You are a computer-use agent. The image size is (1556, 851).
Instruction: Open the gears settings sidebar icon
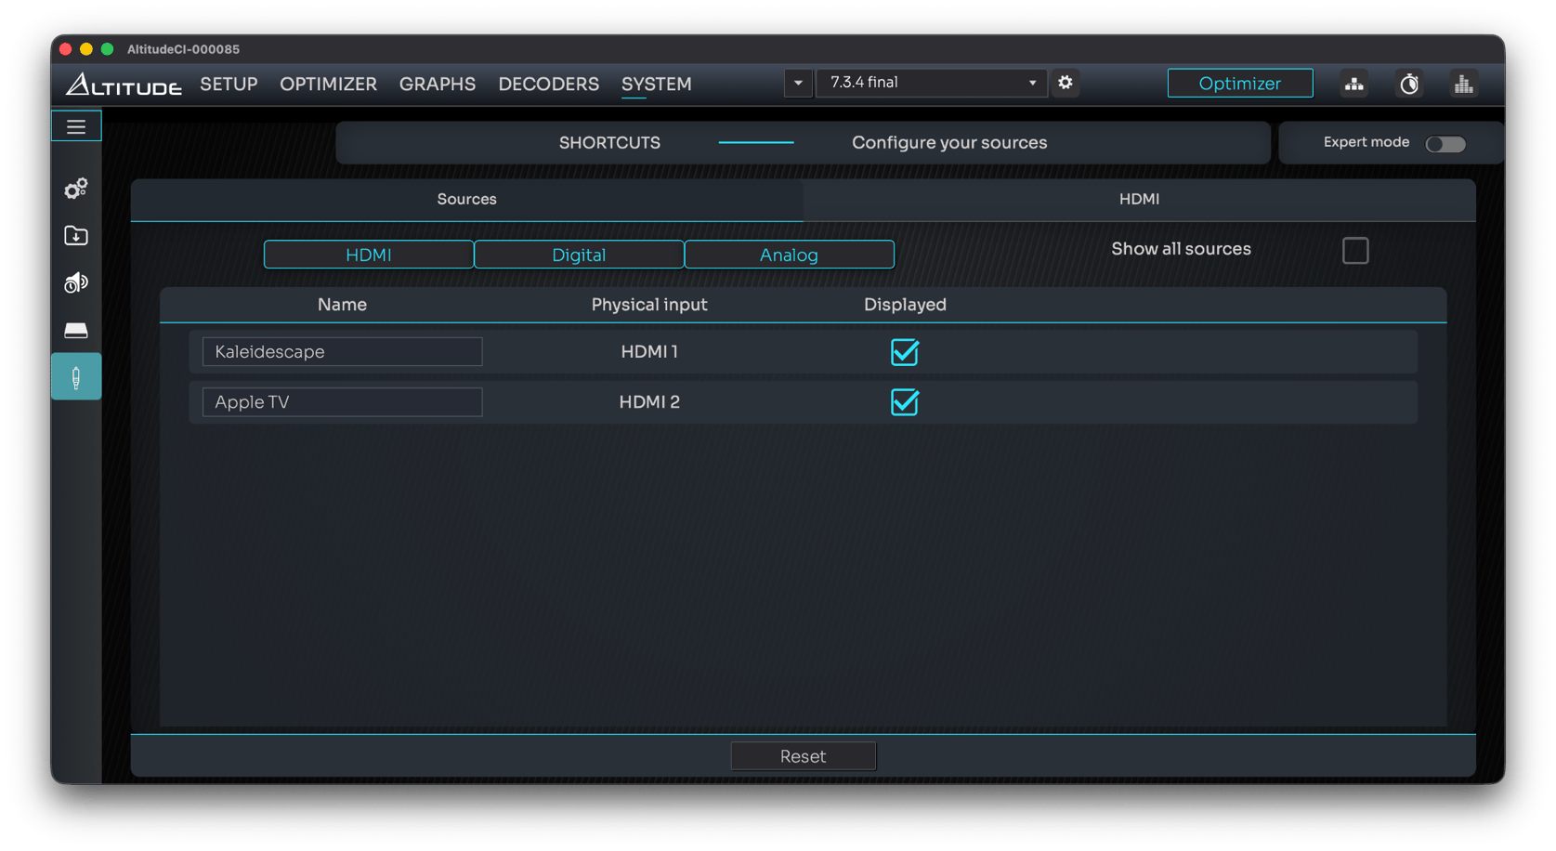[x=76, y=189]
